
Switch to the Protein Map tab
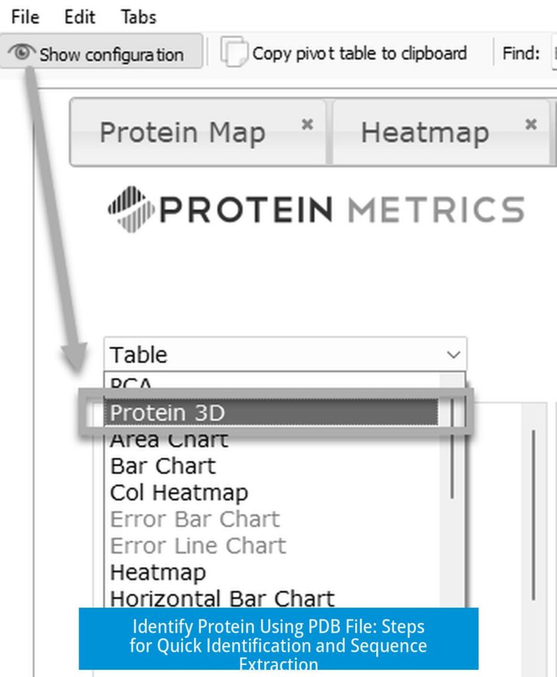click(183, 132)
